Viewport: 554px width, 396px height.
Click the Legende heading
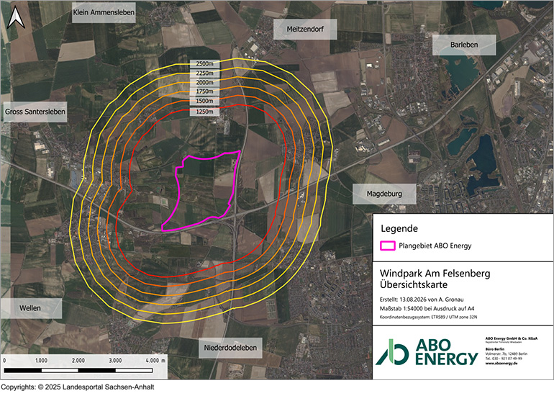pyautogui.click(x=399, y=229)
